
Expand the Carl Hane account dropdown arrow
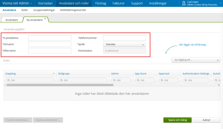click(x=221, y=3)
